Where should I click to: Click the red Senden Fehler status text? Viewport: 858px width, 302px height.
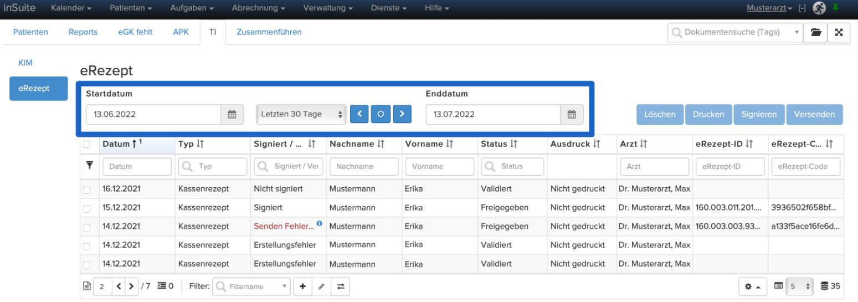click(x=284, y=226)
